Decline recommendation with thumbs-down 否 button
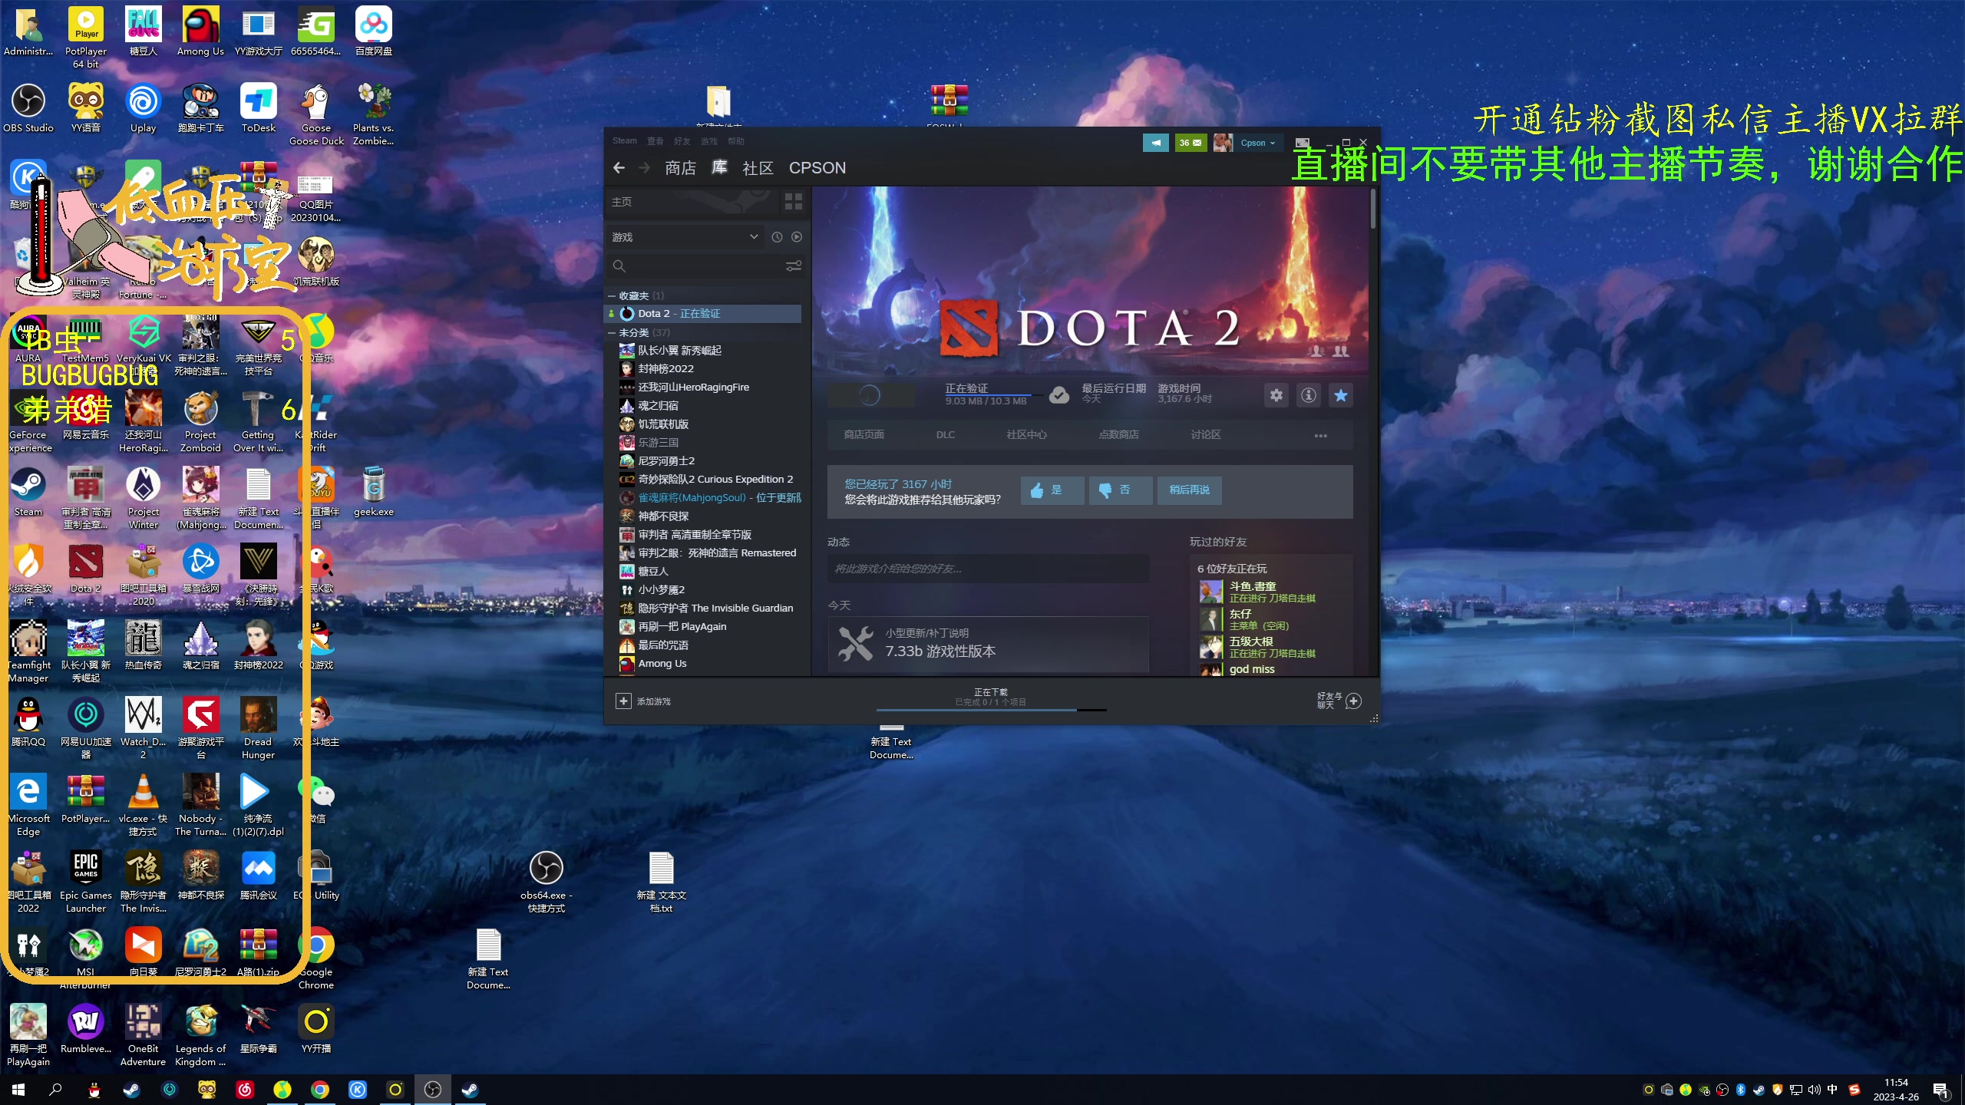 point(1121,490)
